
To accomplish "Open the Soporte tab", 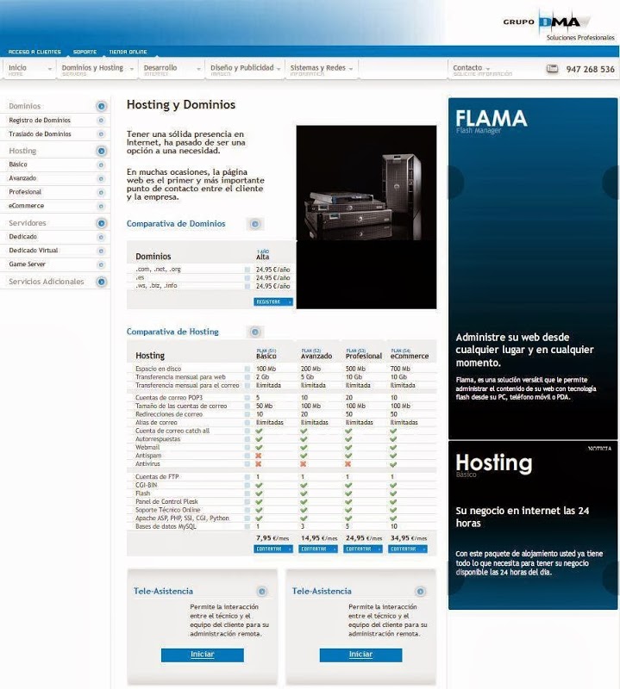I will 85,52.
